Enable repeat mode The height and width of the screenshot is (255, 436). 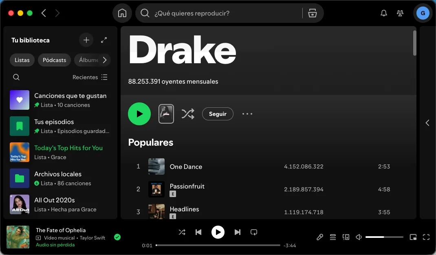tap(254, 232)
